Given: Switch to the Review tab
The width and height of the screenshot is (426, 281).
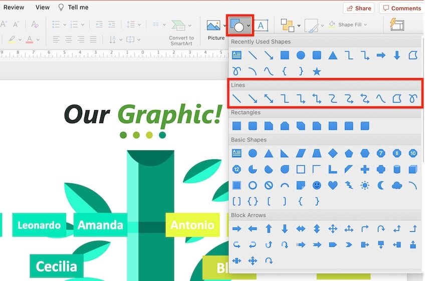Looking at the screenshot, I should (14, 8).
